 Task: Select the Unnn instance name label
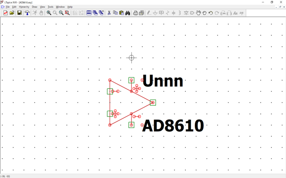[x=163, y=81]
